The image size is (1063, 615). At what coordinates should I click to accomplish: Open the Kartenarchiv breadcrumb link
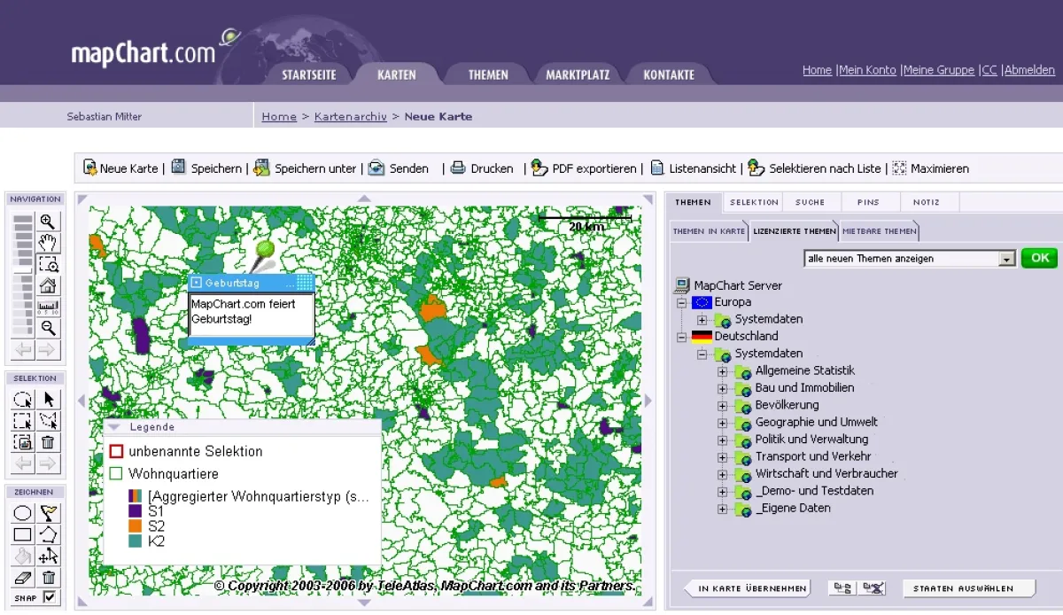(350, 116)
